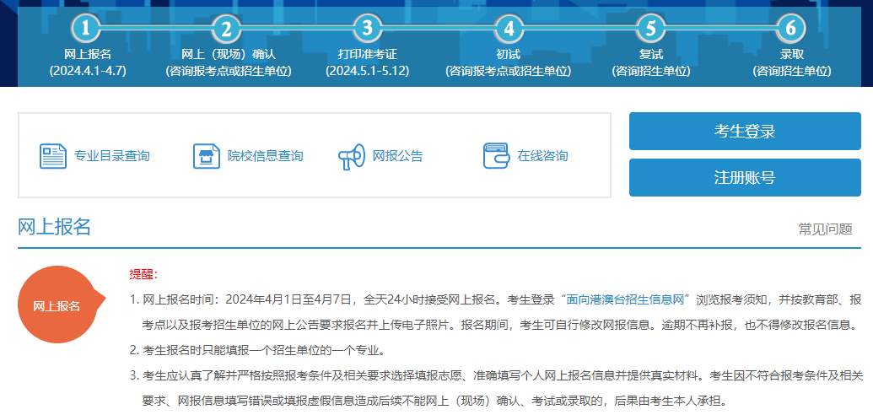This screenshot has width=873, height=415.
Task: Open the 常见问题 link
Action: click(x=825, y=229)
